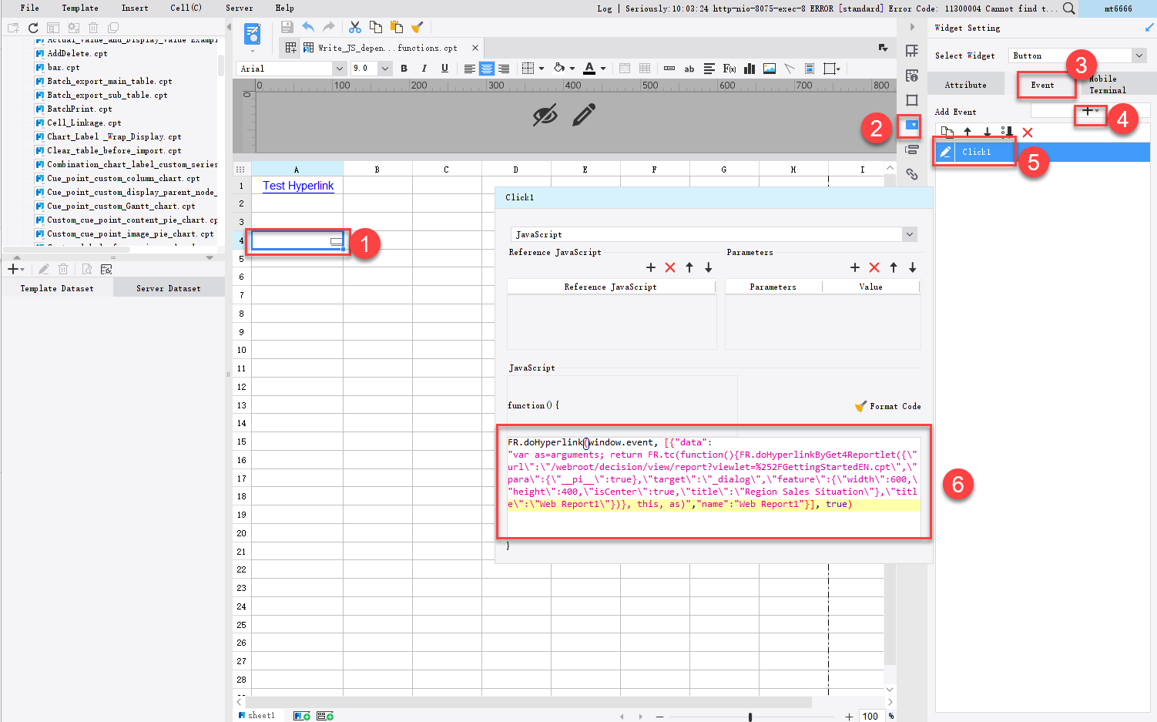Center-align the cell text
Screen dimensions: 1157x722
[x=487, y=69]
